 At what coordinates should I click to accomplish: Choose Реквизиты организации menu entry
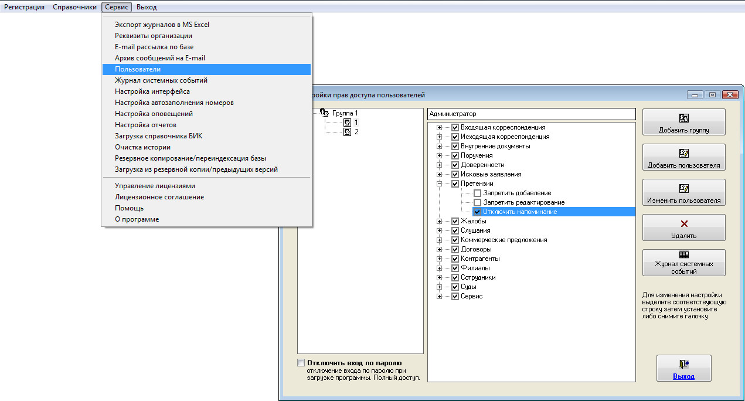click(x=207, y=36)
